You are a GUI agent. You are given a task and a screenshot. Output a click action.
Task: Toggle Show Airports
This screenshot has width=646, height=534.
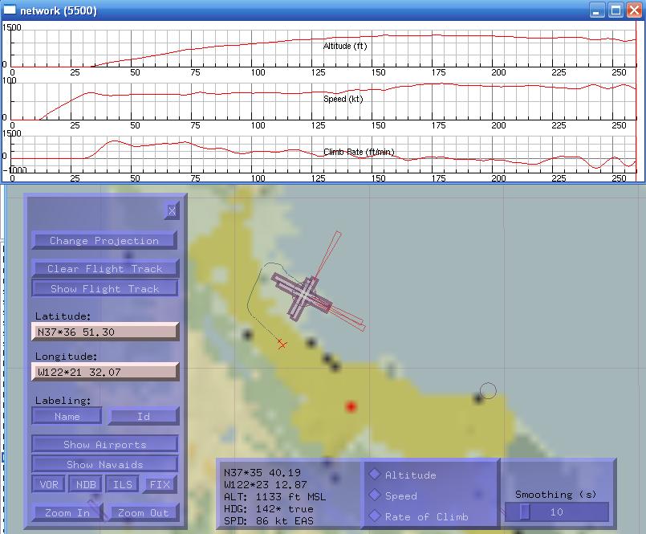click(x=104, y=444)
